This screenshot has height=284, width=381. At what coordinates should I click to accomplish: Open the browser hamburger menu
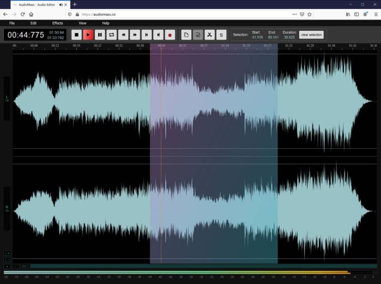[376, 14]
